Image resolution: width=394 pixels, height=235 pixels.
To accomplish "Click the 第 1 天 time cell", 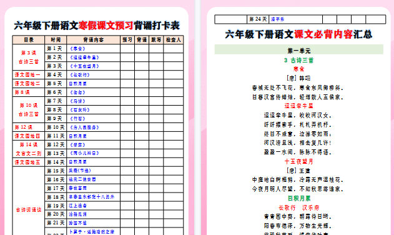I will 56,49.
